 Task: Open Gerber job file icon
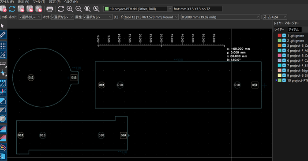(38, 9)
